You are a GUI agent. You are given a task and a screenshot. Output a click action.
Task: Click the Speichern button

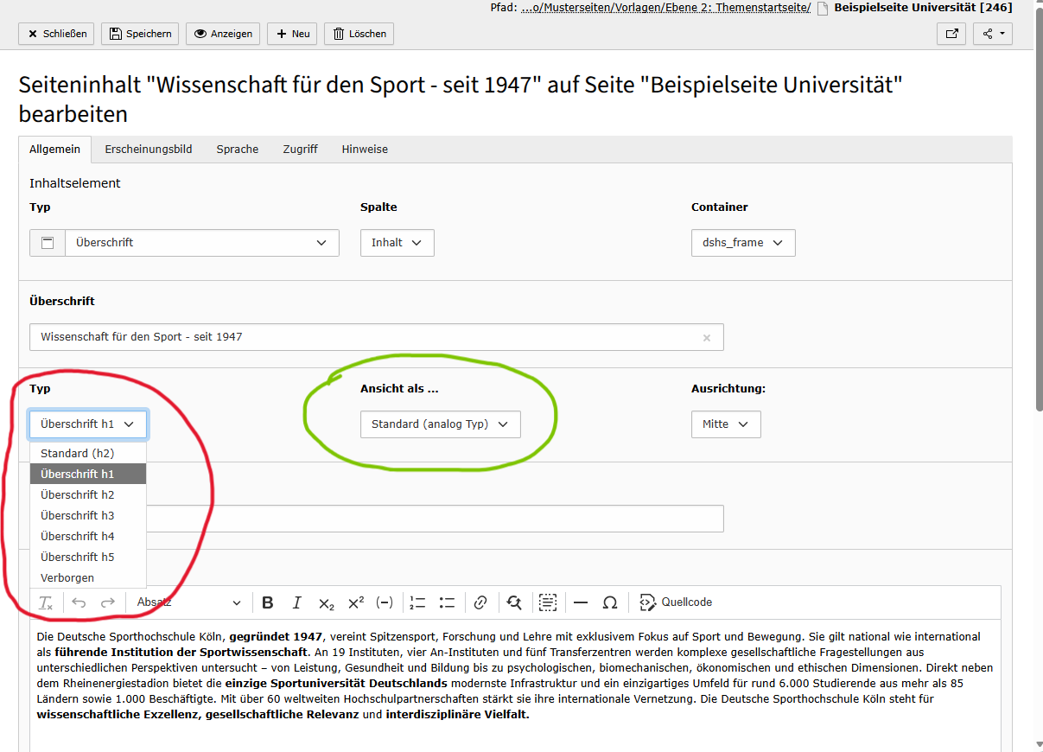pos(140,34)
